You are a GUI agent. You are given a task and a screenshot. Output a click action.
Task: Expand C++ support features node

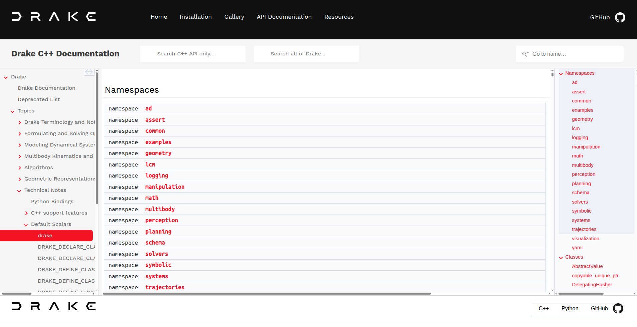click(x=26, y=213)
